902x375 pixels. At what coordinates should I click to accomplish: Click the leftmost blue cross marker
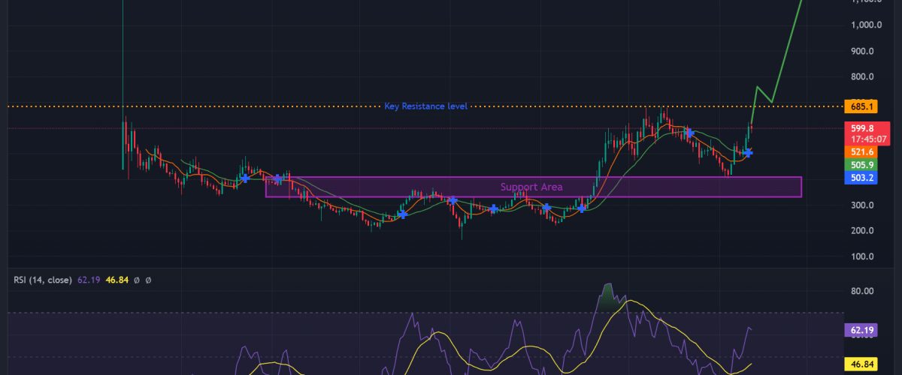tap(244, 178)
